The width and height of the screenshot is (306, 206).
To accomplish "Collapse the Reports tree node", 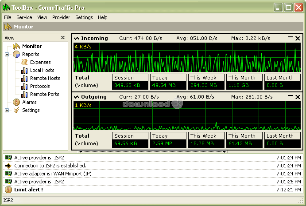I will tap(7, 54).
